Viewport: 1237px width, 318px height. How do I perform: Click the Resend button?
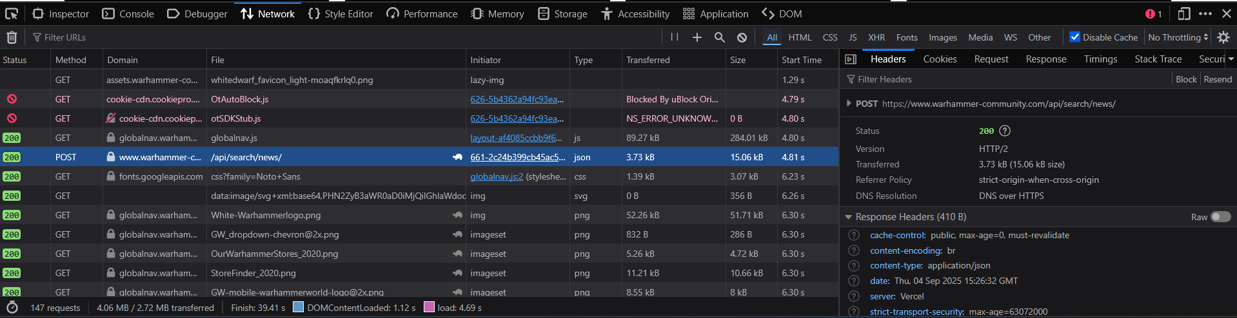pos(1218,79)
